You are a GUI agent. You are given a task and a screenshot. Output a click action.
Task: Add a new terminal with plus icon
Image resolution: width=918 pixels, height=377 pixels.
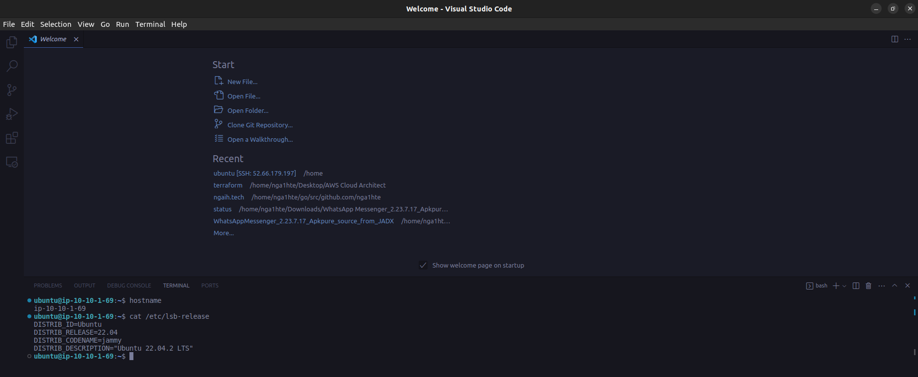836,285
